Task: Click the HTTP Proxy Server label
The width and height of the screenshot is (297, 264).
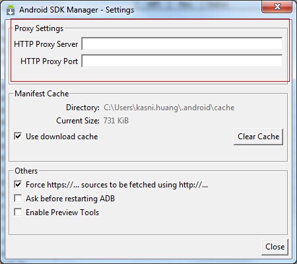Action: click(46, 44)
